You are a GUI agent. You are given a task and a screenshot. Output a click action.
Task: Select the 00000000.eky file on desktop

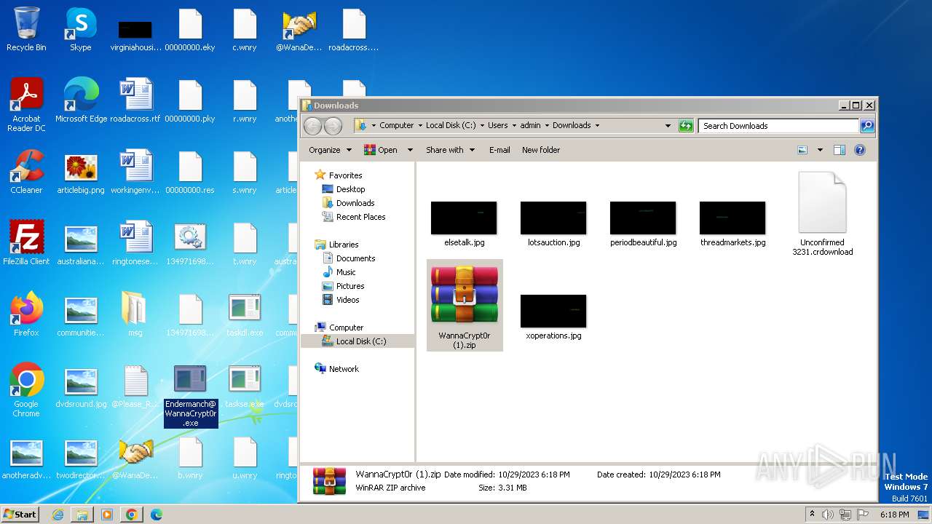[x=190, y=31]
